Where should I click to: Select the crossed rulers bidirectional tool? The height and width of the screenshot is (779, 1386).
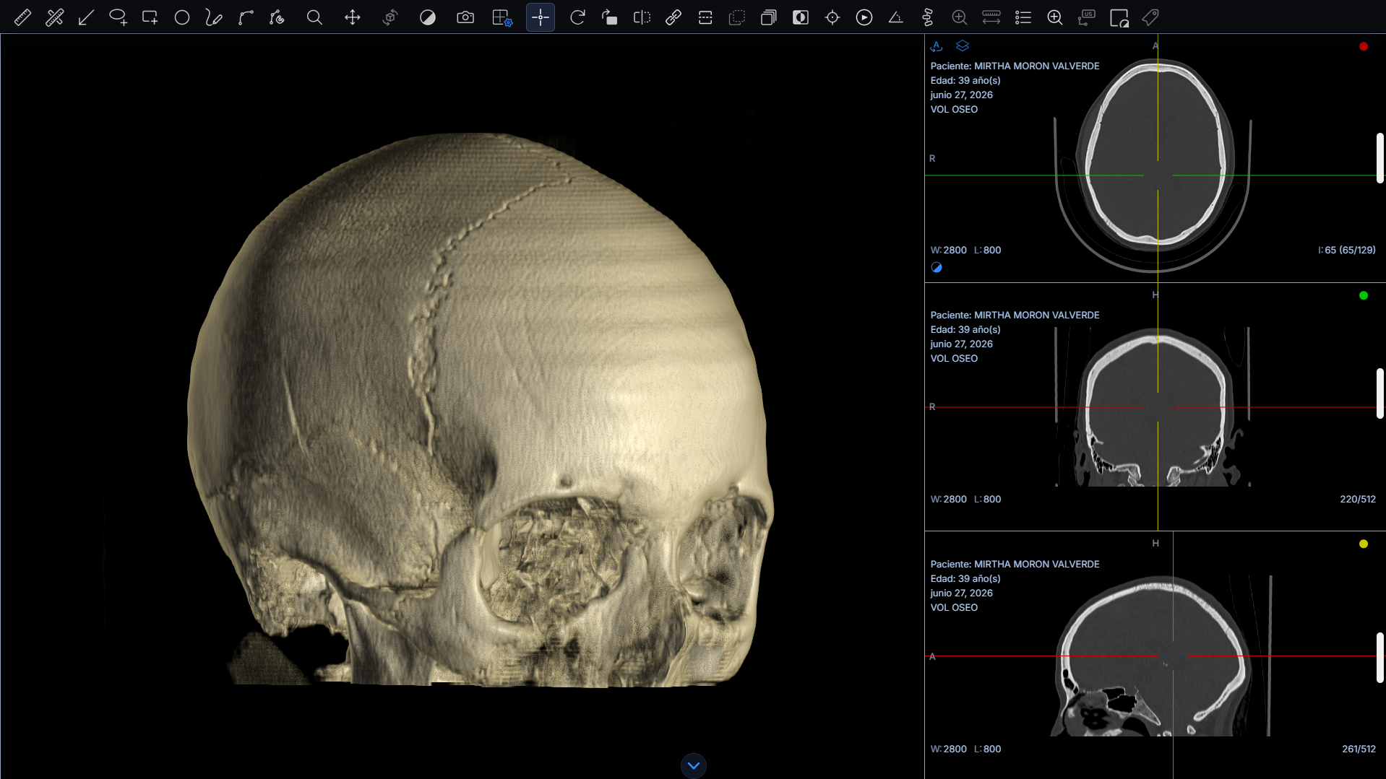(x=54, y=17)
